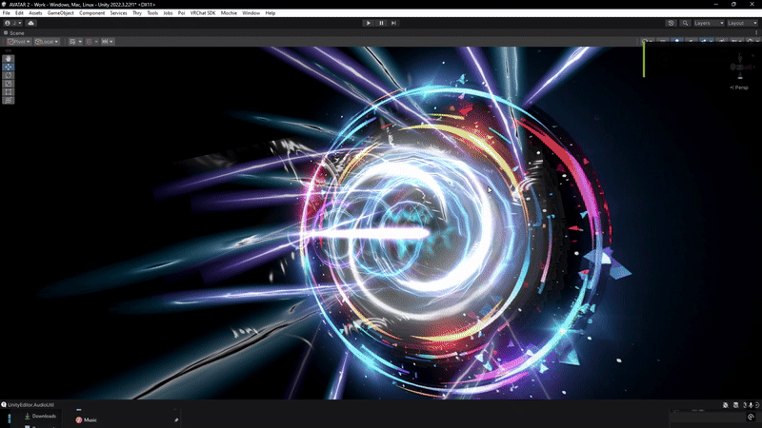
Task: Open the Poi menu
Action: click(x=181, y=13)
